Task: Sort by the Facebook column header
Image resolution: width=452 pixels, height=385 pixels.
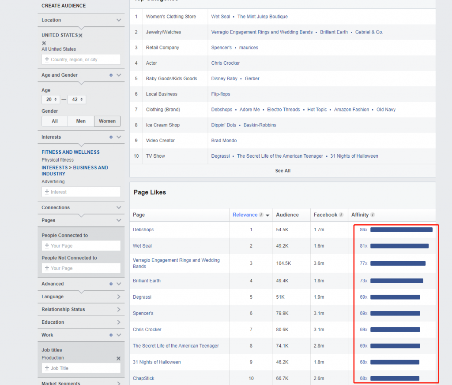Action: (325, 215)
